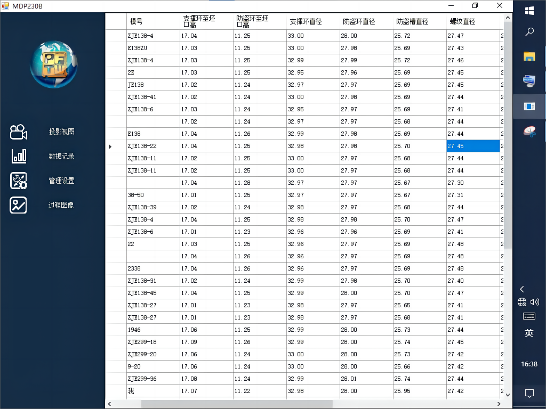546x409 pixels.
Task: Click vertical scrollbar down arrow
Action: (508, 395)
